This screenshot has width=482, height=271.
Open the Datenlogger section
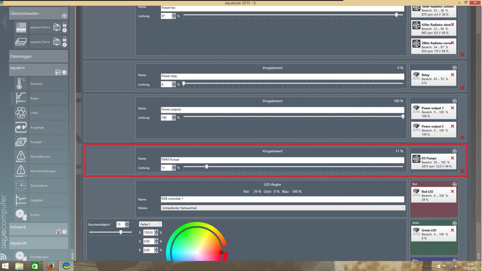click(38, 56)
